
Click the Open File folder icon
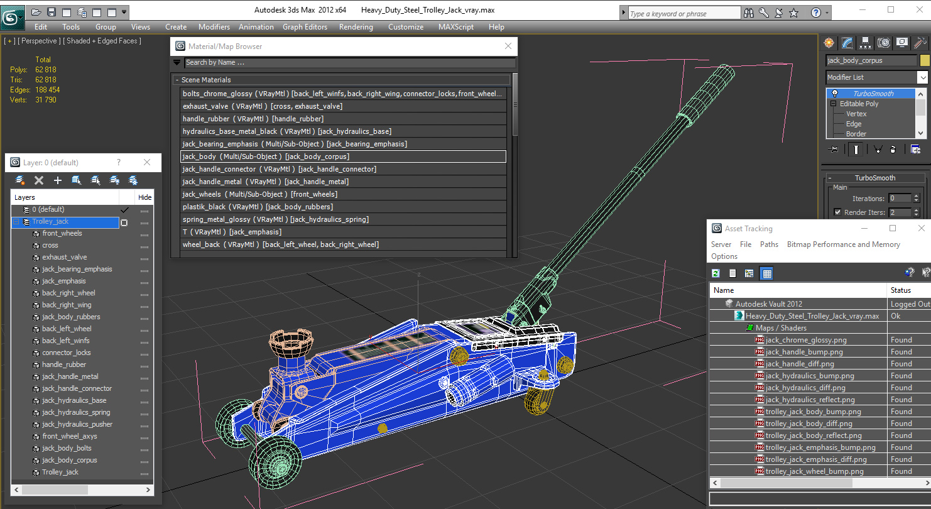pyautogui.click(x=36, y=12)
